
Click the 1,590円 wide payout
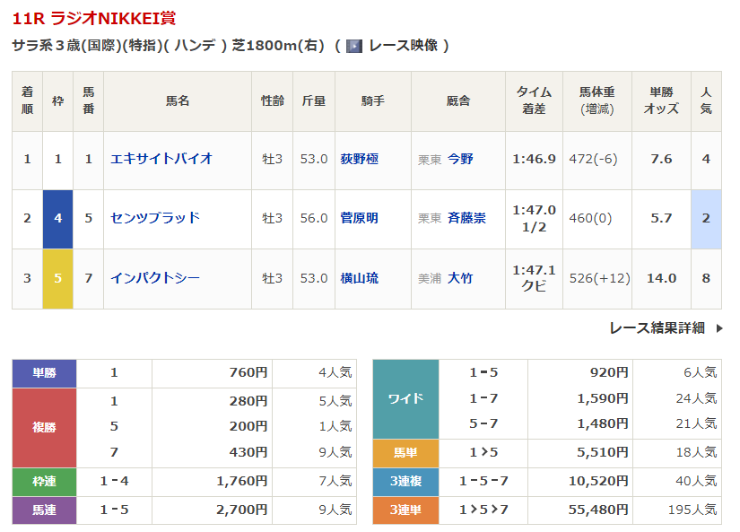[x=603, y=398]
